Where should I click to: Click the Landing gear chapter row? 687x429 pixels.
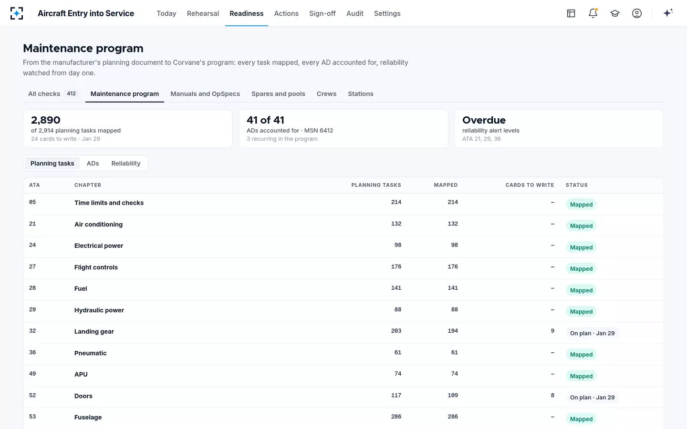pos(343,332)
